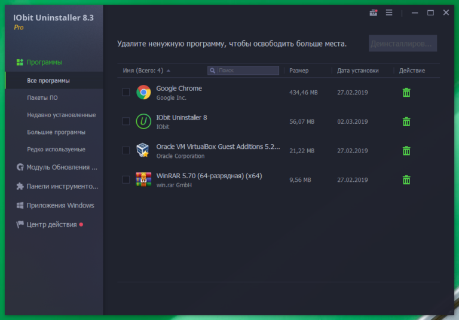459x320 pixels.
Task: Show Большие программы list
Action: click(x=56, y=132)
